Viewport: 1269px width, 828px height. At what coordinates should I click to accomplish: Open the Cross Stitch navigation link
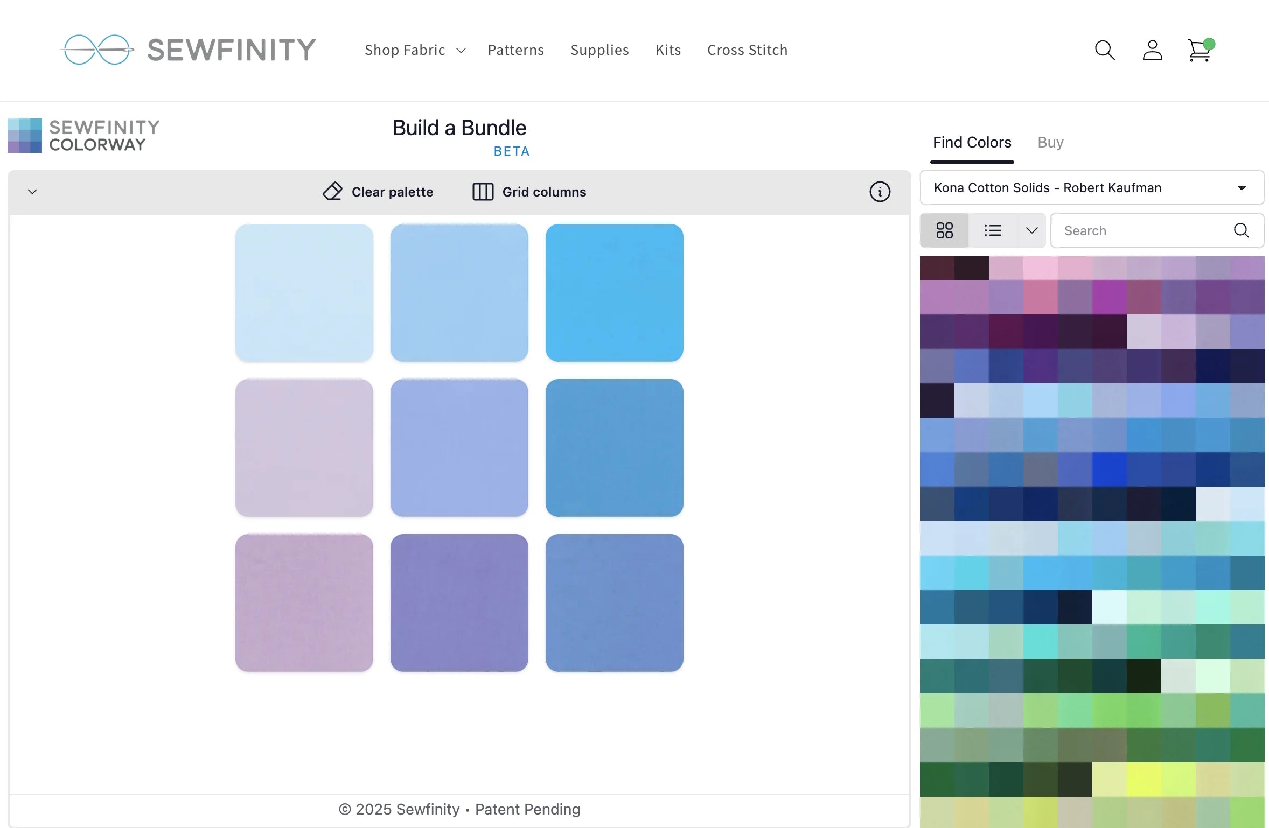(x=747, y=50)
